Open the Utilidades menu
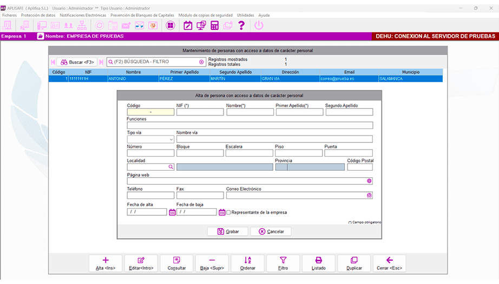499x284 pixels. coord(245,15)
